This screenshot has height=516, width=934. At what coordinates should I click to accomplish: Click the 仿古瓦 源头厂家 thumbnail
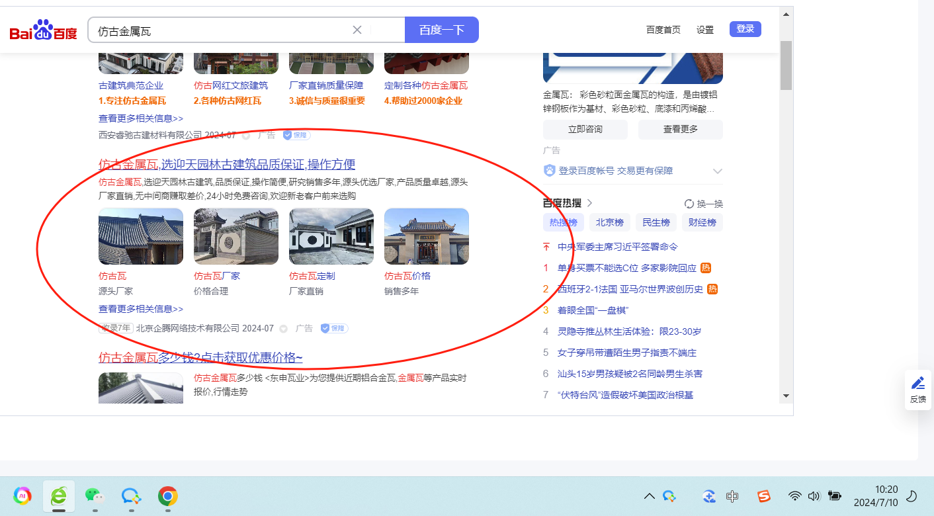pyautogui.click(x=141, y=236)
